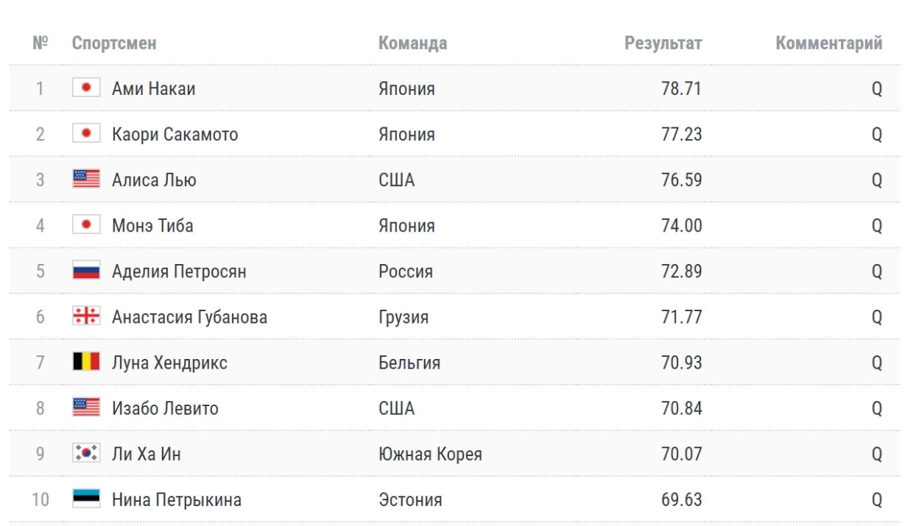Click the USA flag beside Алиса Лью
Viewport: 913px width, 526px height.
[x=86, y=180]
